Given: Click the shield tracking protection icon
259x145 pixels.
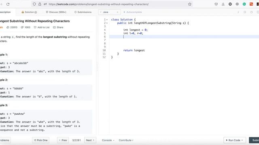Looking at the screenshot, I should pos(34,4).
